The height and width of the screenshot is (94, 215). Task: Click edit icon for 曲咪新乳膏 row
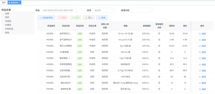[x=200, y=89]
